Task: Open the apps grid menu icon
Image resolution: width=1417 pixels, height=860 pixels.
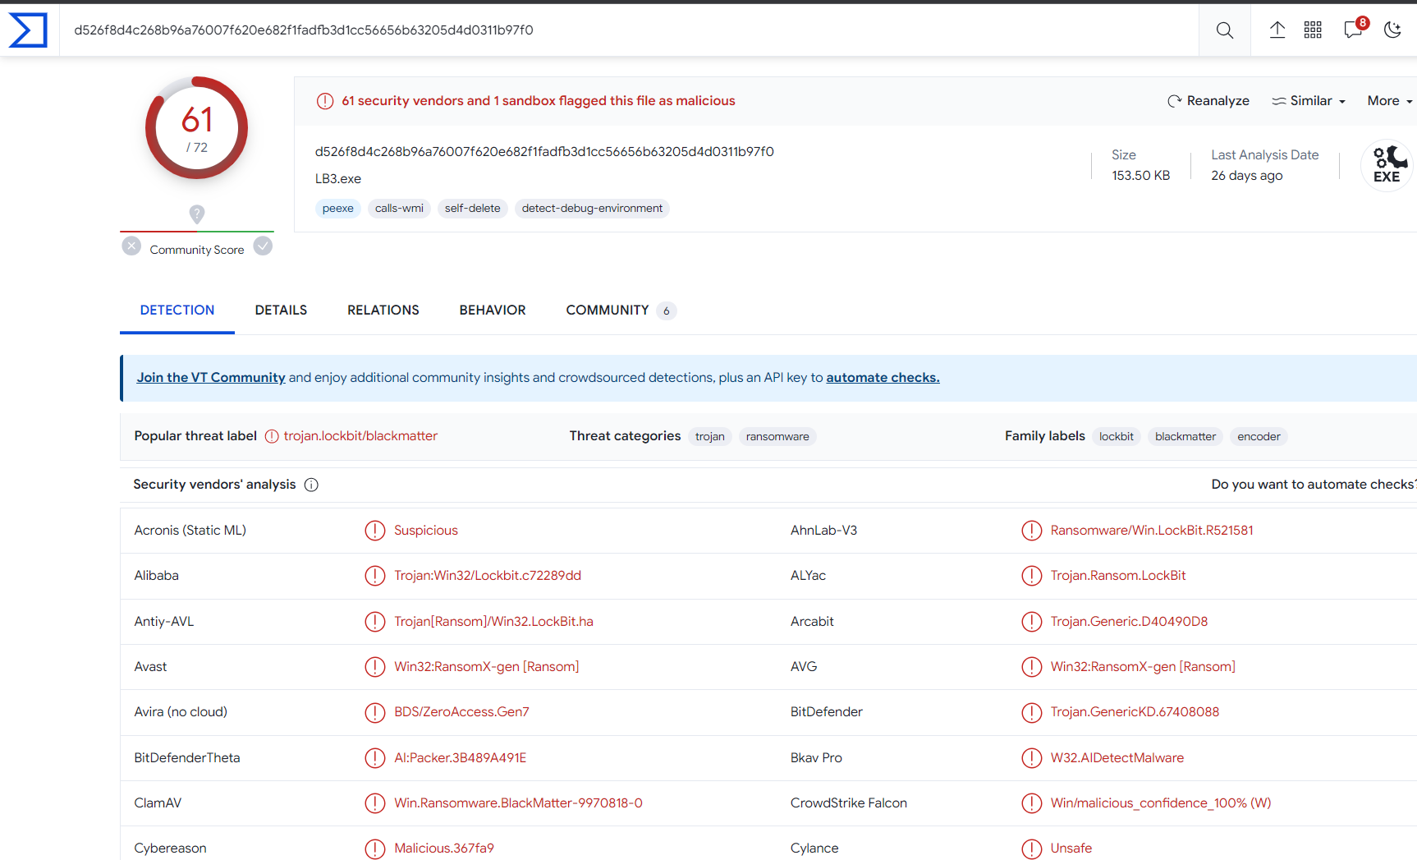Action: pyautogui.click(x=1313, y=30)
